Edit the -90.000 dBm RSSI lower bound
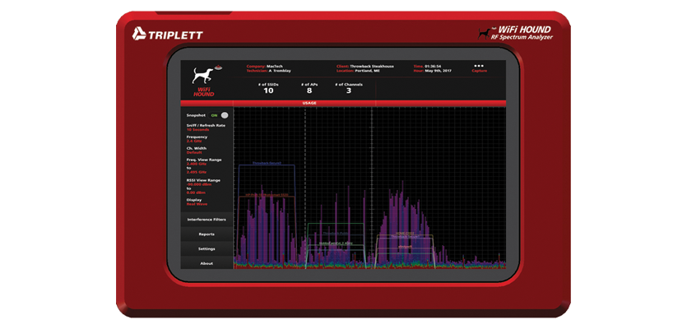The image size is (687, 329). (199, 184)
